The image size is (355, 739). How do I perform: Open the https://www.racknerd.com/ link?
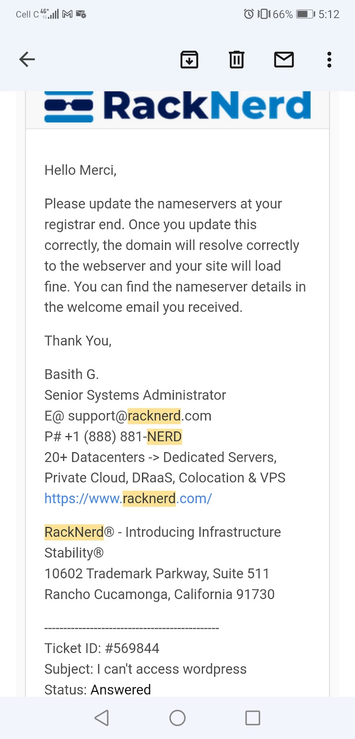coord(128,498)
